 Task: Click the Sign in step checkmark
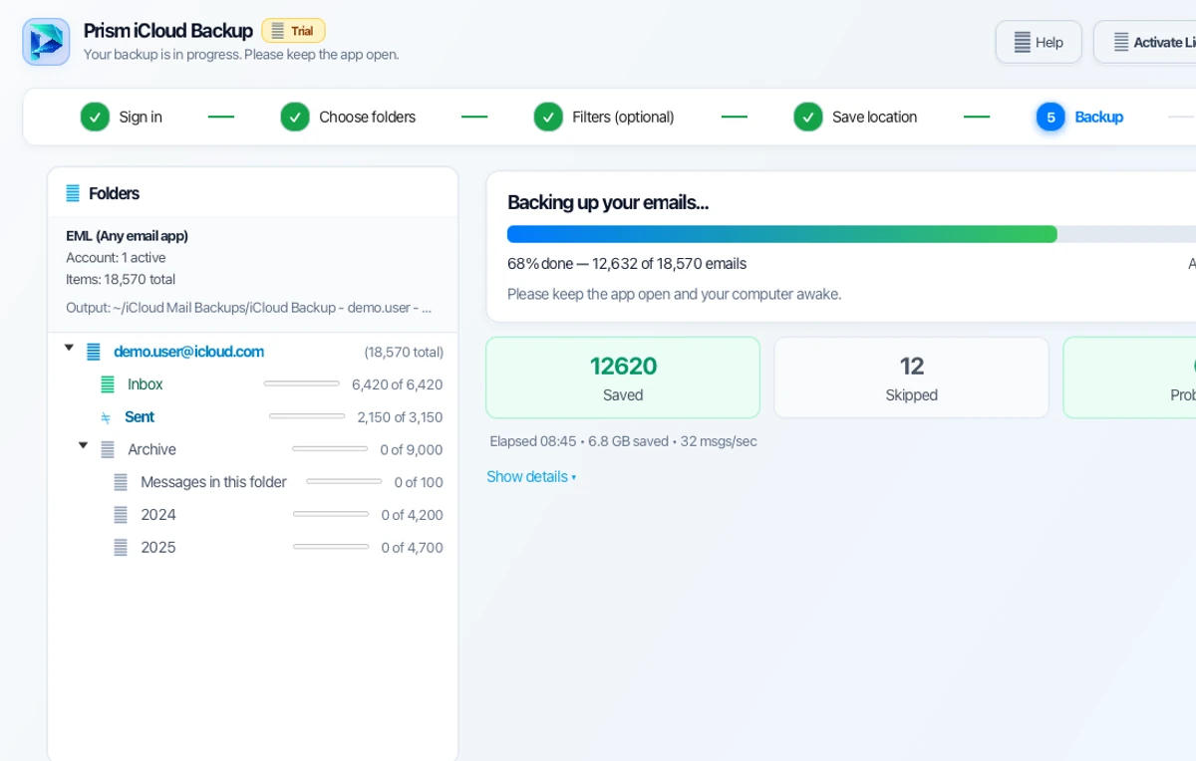click(x=95, y=117)
